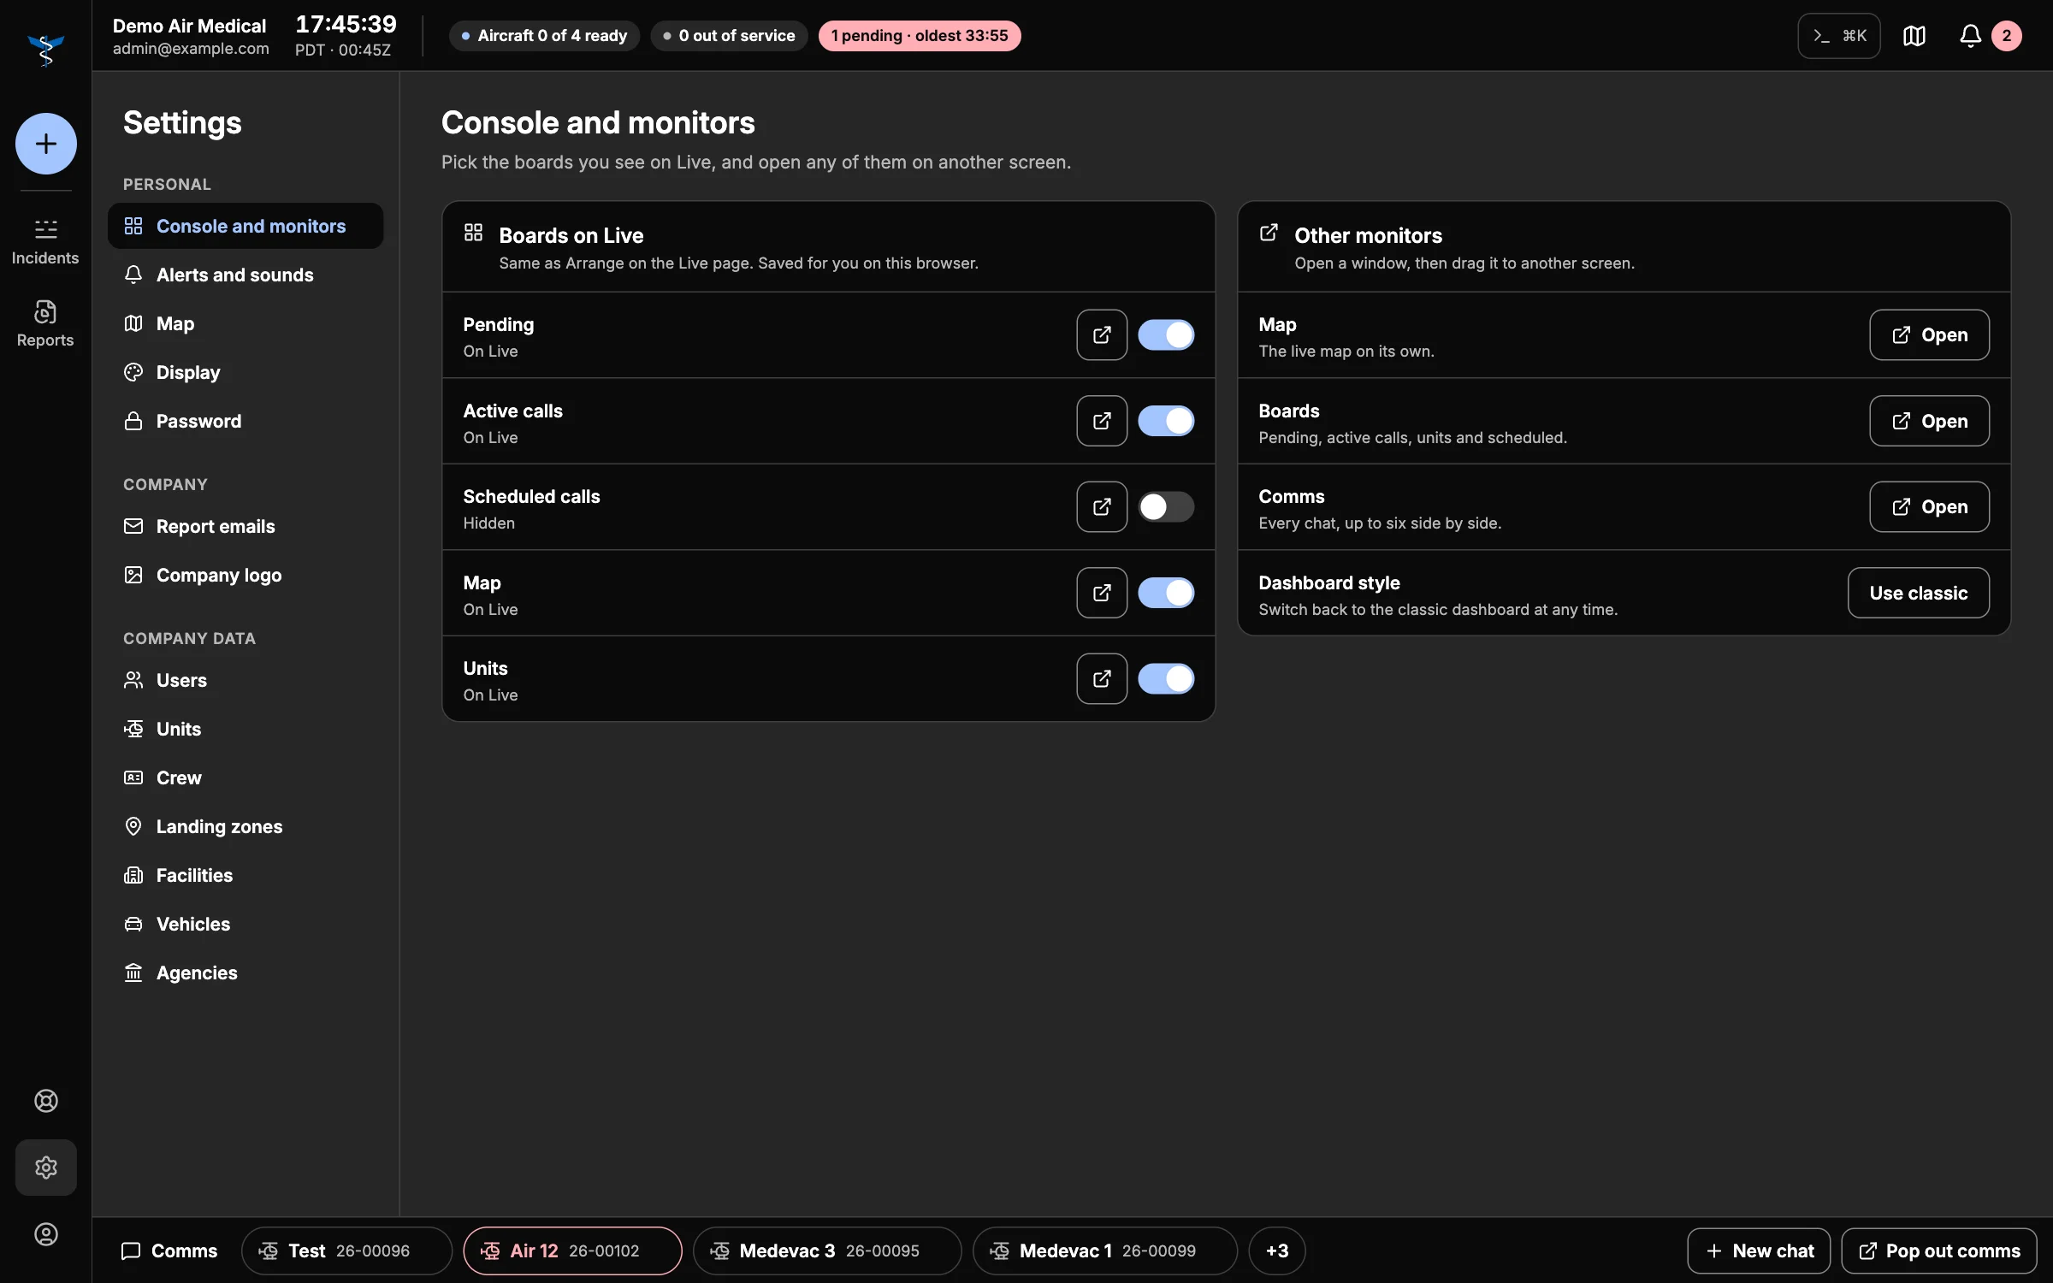The image size is (2053, 1283).
Task: Click the blue plus new incident button
Action: click(46, 144)
